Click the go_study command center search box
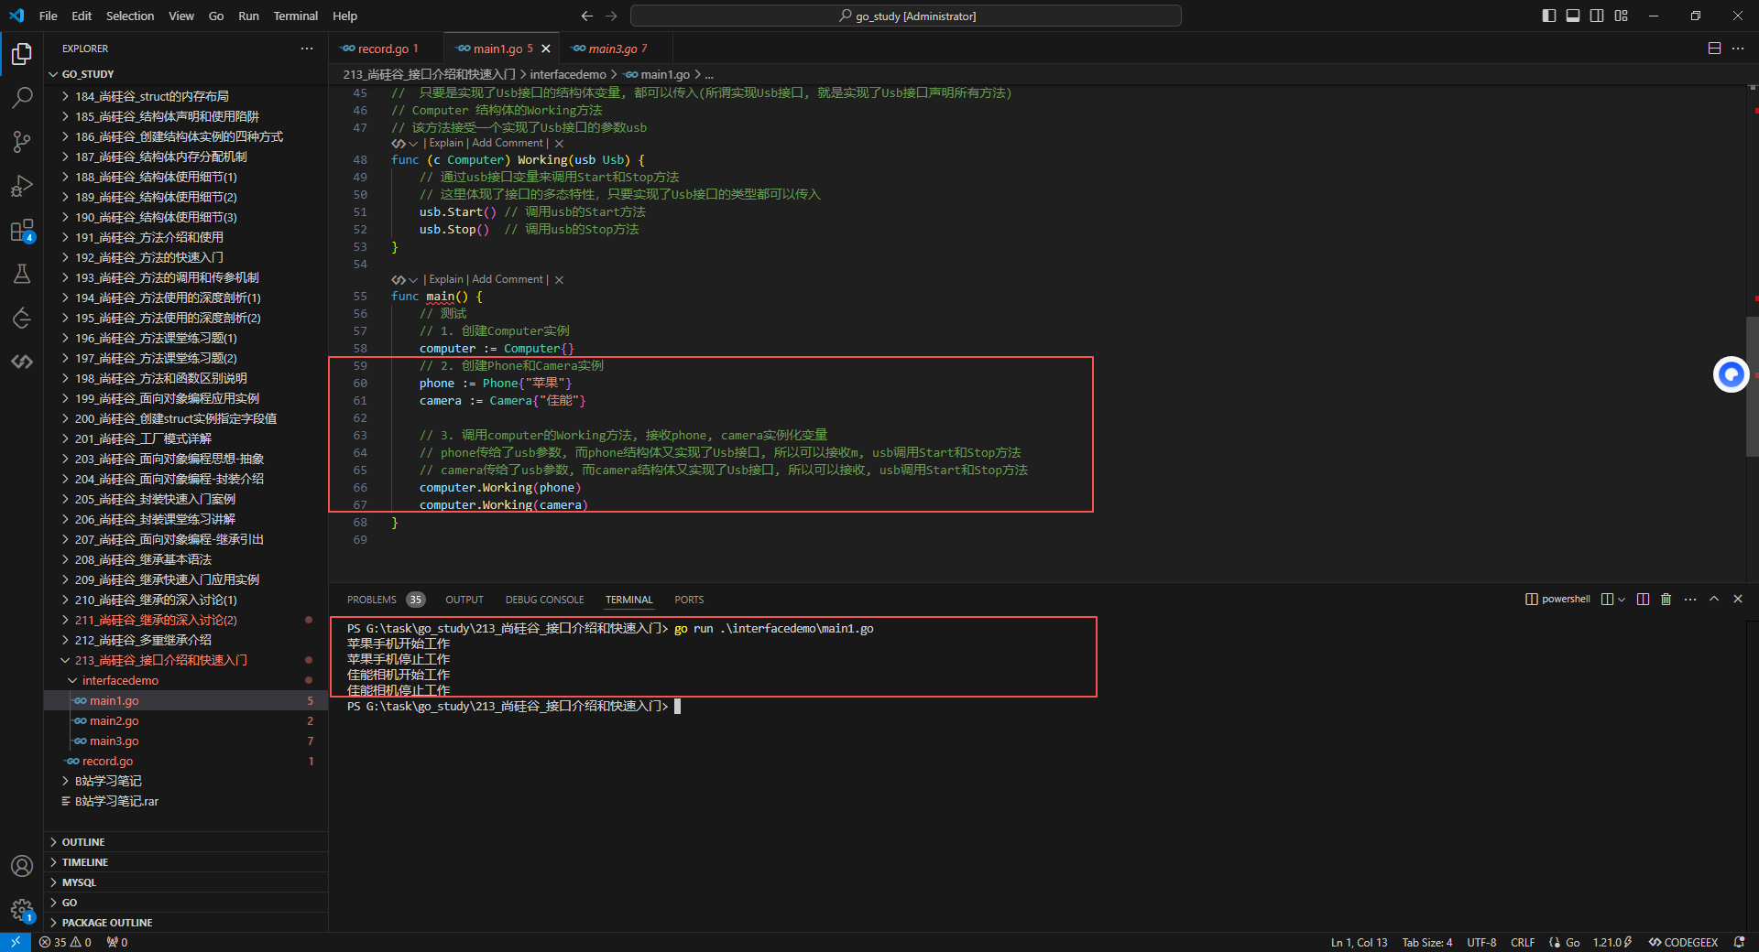1759x952 pixels. (x=906, y=16)
